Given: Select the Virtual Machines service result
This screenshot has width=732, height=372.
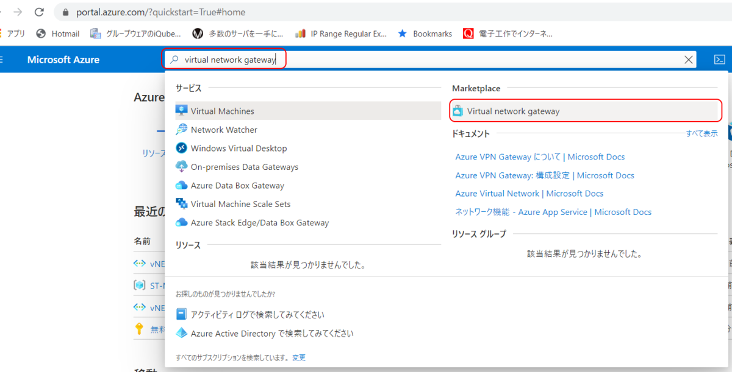Looking at the screenshot, I should point(308,111).
